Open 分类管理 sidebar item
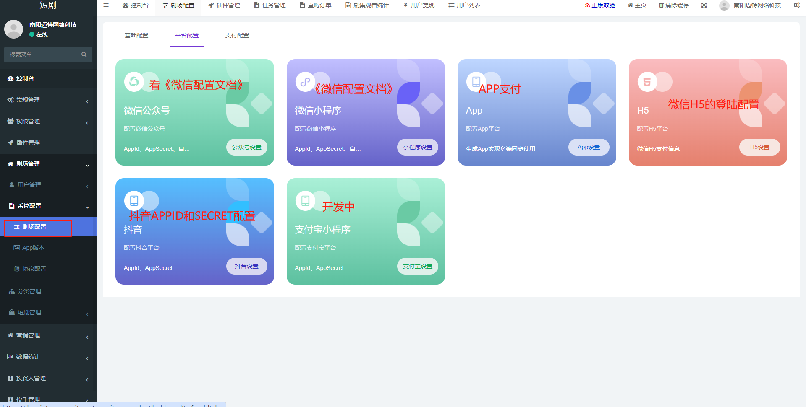 tap(48, 291)
